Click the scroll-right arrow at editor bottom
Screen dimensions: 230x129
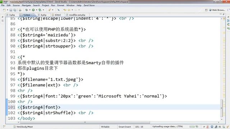tap(218, 122)
